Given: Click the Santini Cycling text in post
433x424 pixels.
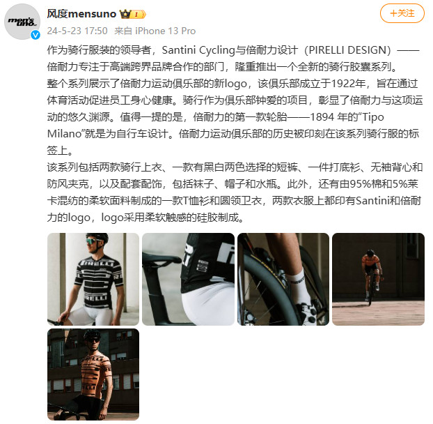Looking at the screenshot, I should (x=198, y=50).
